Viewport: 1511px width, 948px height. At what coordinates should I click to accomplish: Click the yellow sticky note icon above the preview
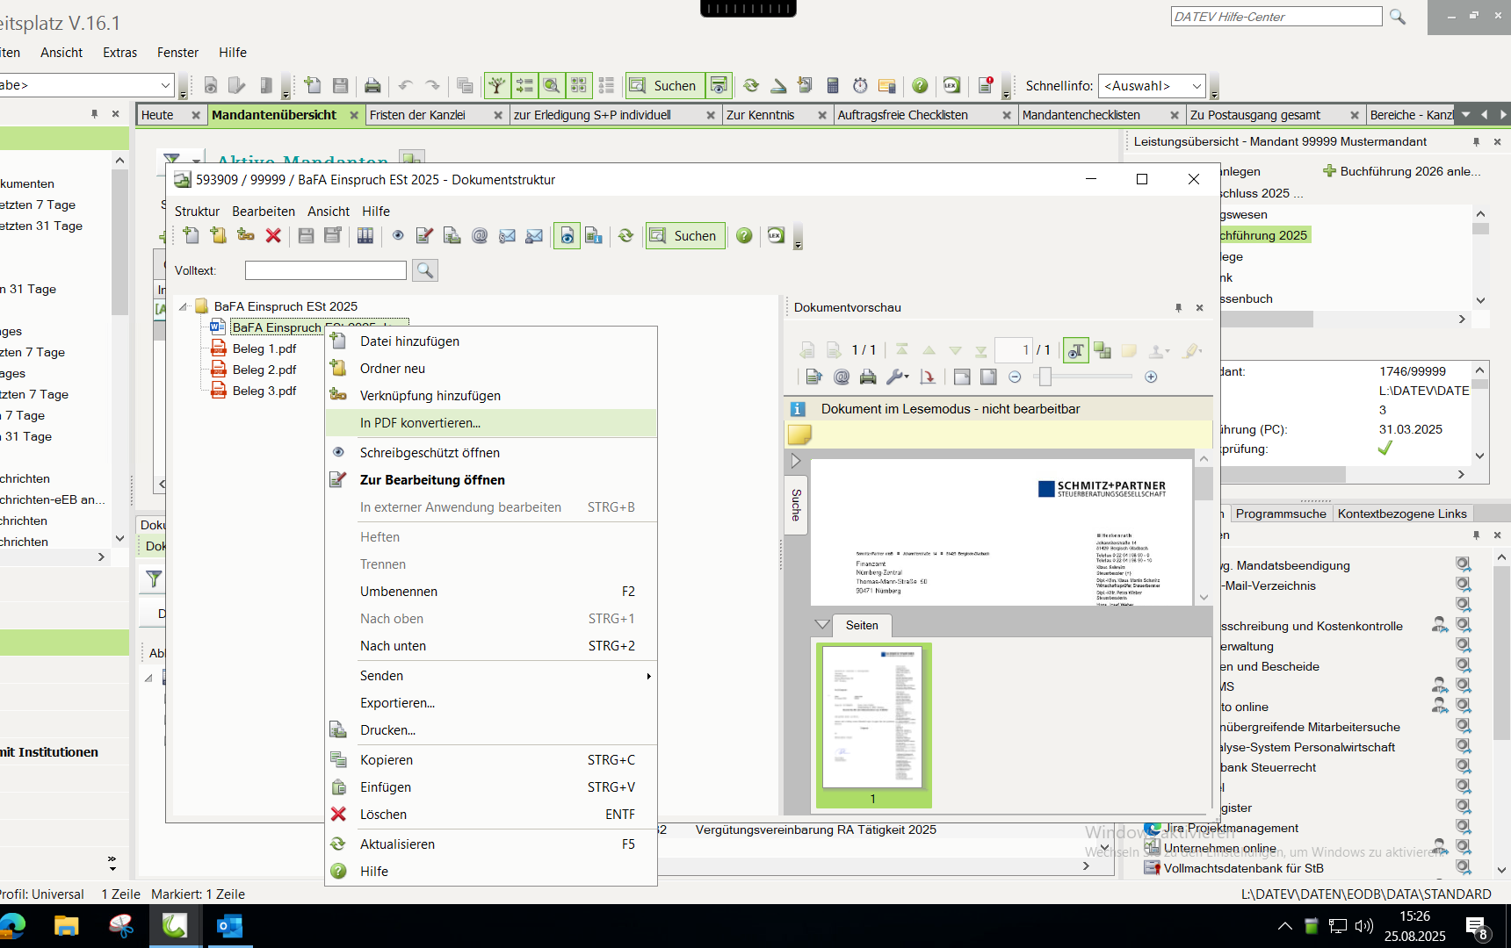799,434
